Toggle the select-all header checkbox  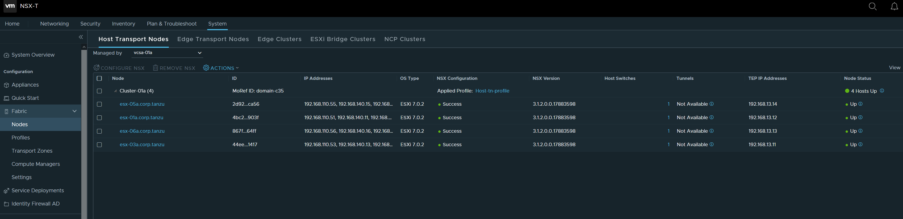tap(99, 78)
